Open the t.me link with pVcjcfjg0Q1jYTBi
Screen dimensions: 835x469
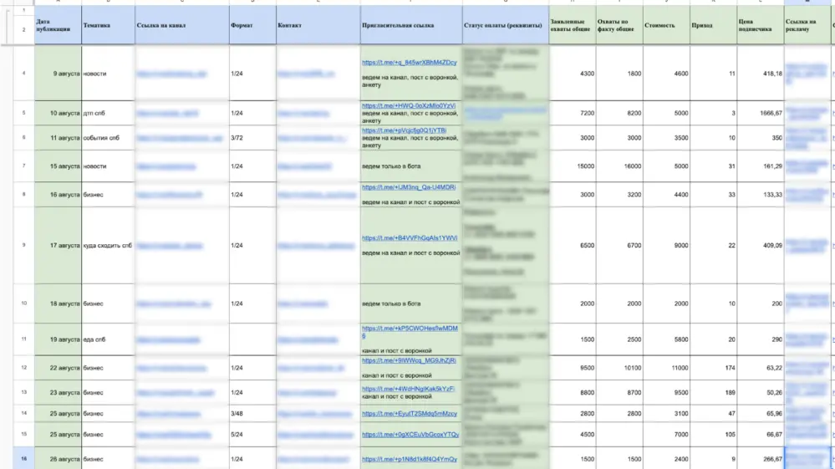[405, 130]
